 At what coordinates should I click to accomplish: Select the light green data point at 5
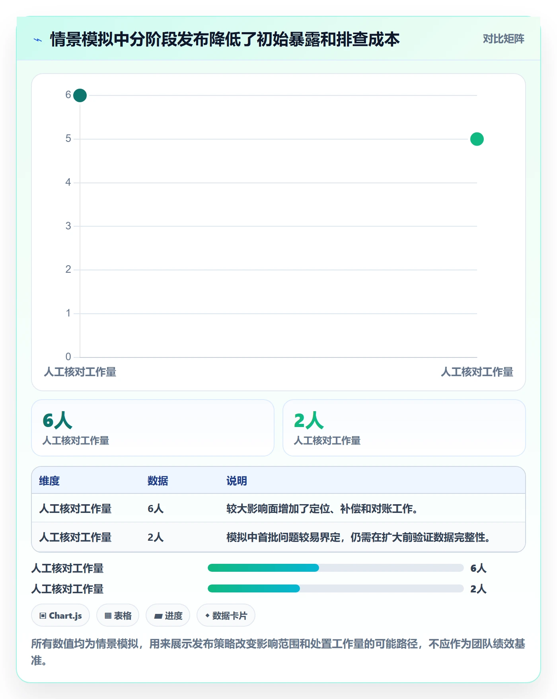tap(477, 139)
